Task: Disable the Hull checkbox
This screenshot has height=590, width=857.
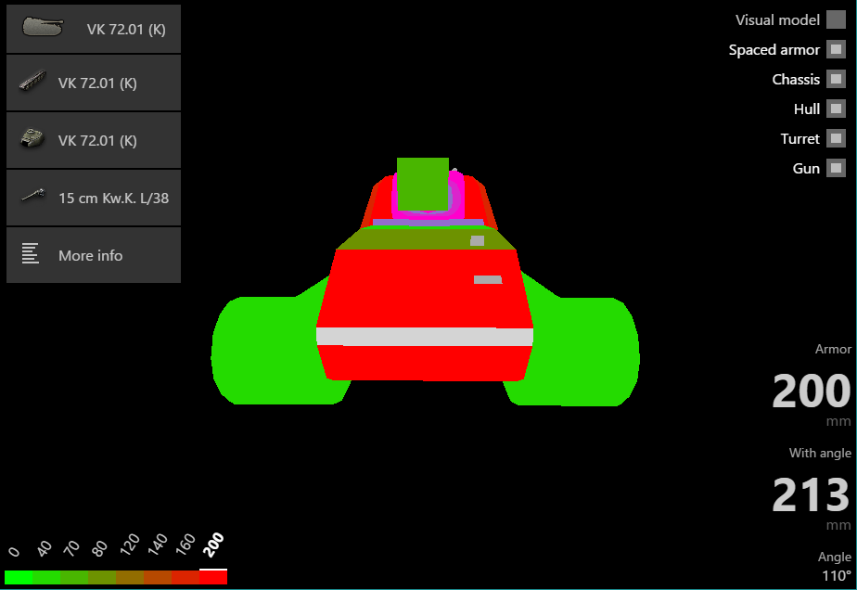Action: (x=836, y=109)
